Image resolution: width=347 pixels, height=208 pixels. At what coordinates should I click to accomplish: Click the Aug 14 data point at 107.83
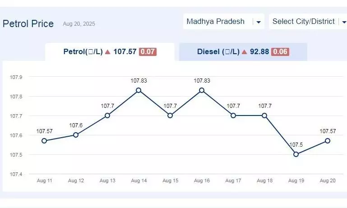tap(139, 90)
